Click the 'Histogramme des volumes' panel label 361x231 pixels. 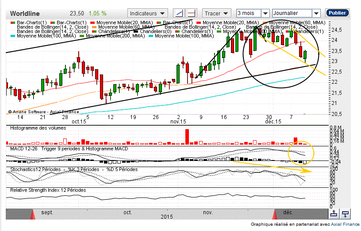pyautogui.click(x=38, y=128)
